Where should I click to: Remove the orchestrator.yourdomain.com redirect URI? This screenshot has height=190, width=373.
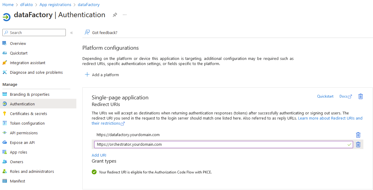pyautogui.click(x=358, y=145)
